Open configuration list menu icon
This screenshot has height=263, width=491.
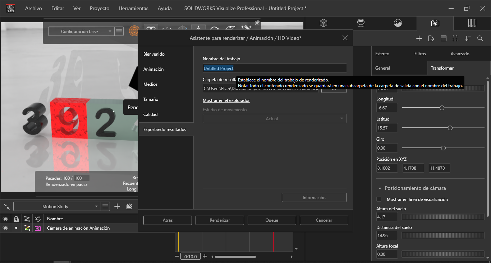[x=119, y=31]
